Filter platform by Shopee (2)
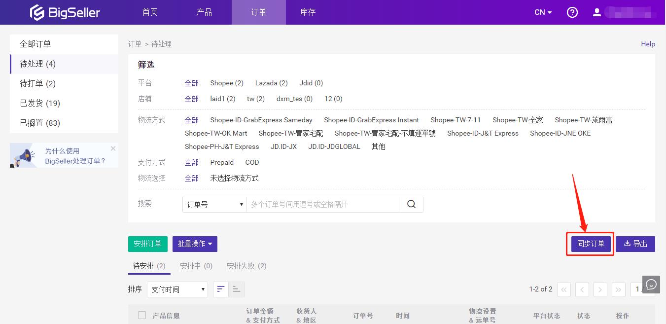The width and height of the screenshot is (666, 324). point(227,83)
